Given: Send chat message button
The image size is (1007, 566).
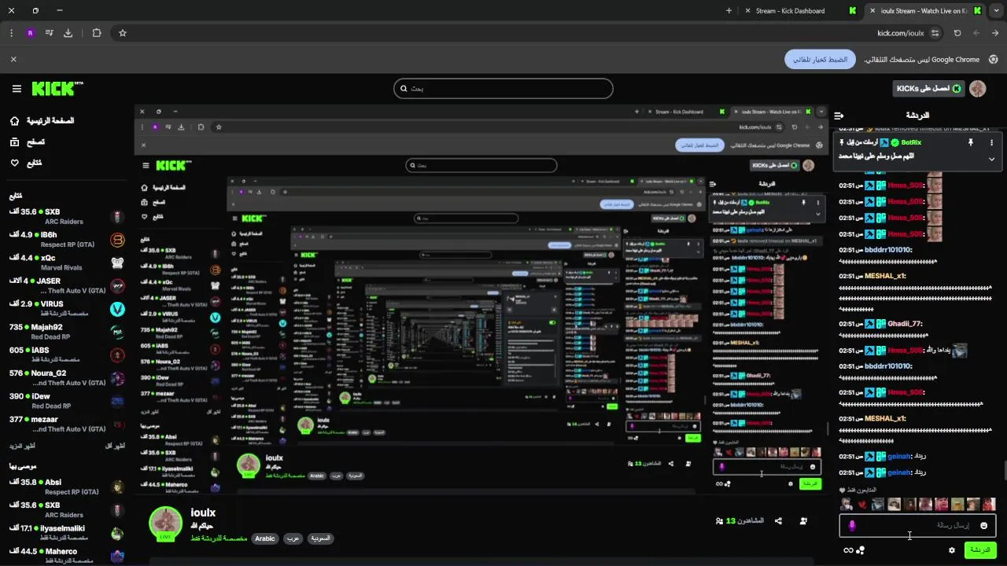Looking at the screenshot, I should click(x=980, y=550).
